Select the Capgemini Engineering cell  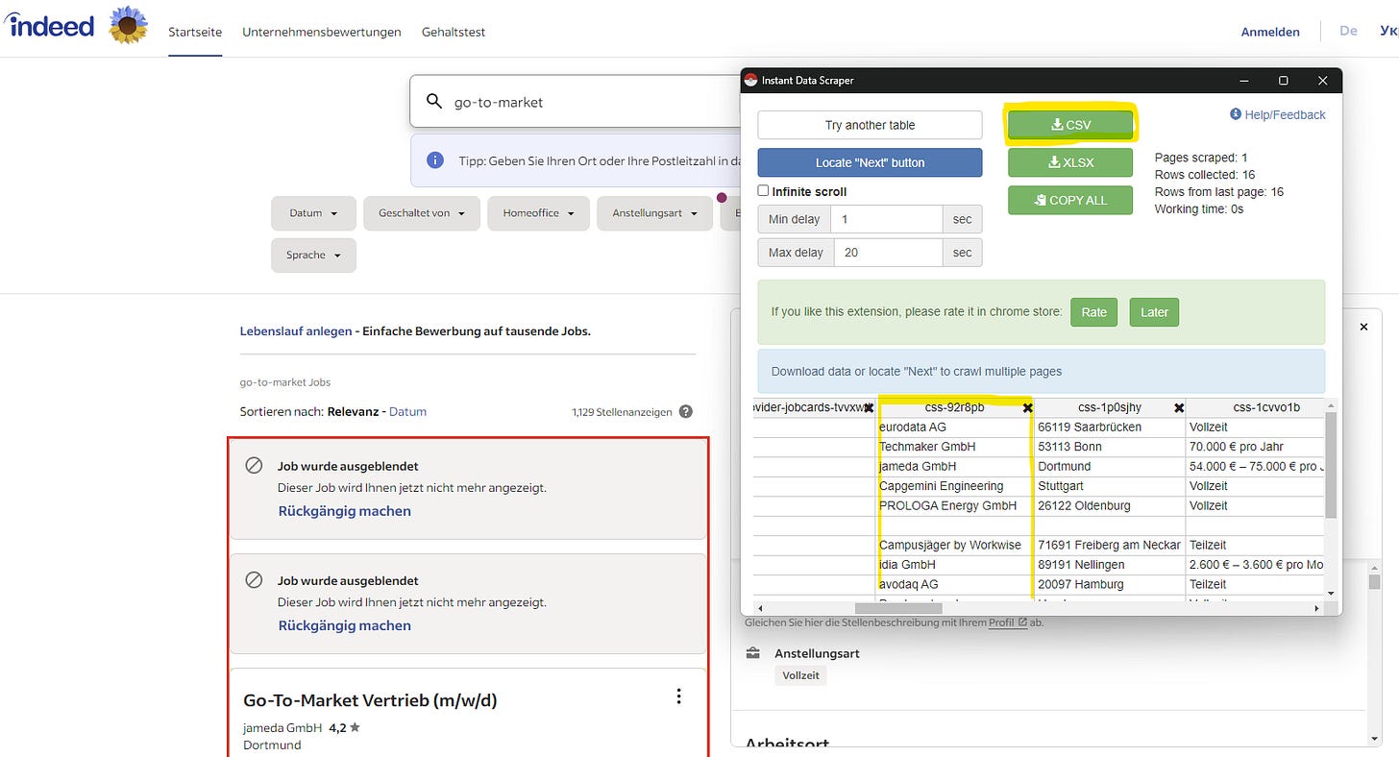click(x=955, y=486)
